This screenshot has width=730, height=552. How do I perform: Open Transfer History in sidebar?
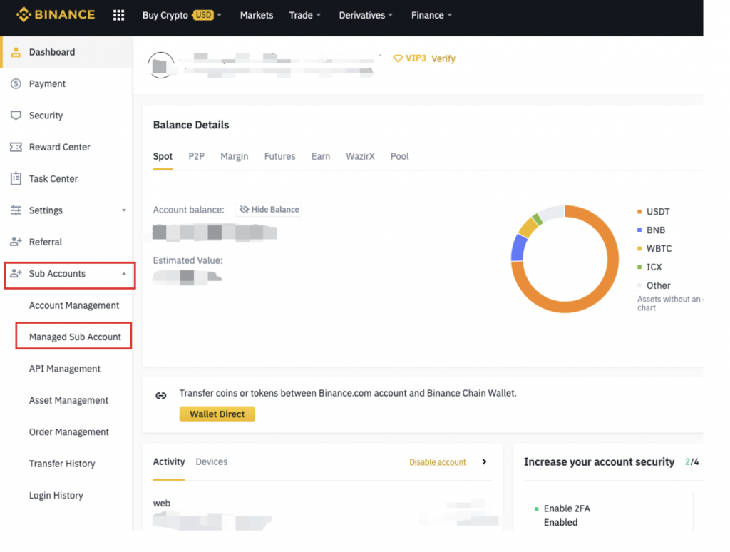tap(62, 464)
